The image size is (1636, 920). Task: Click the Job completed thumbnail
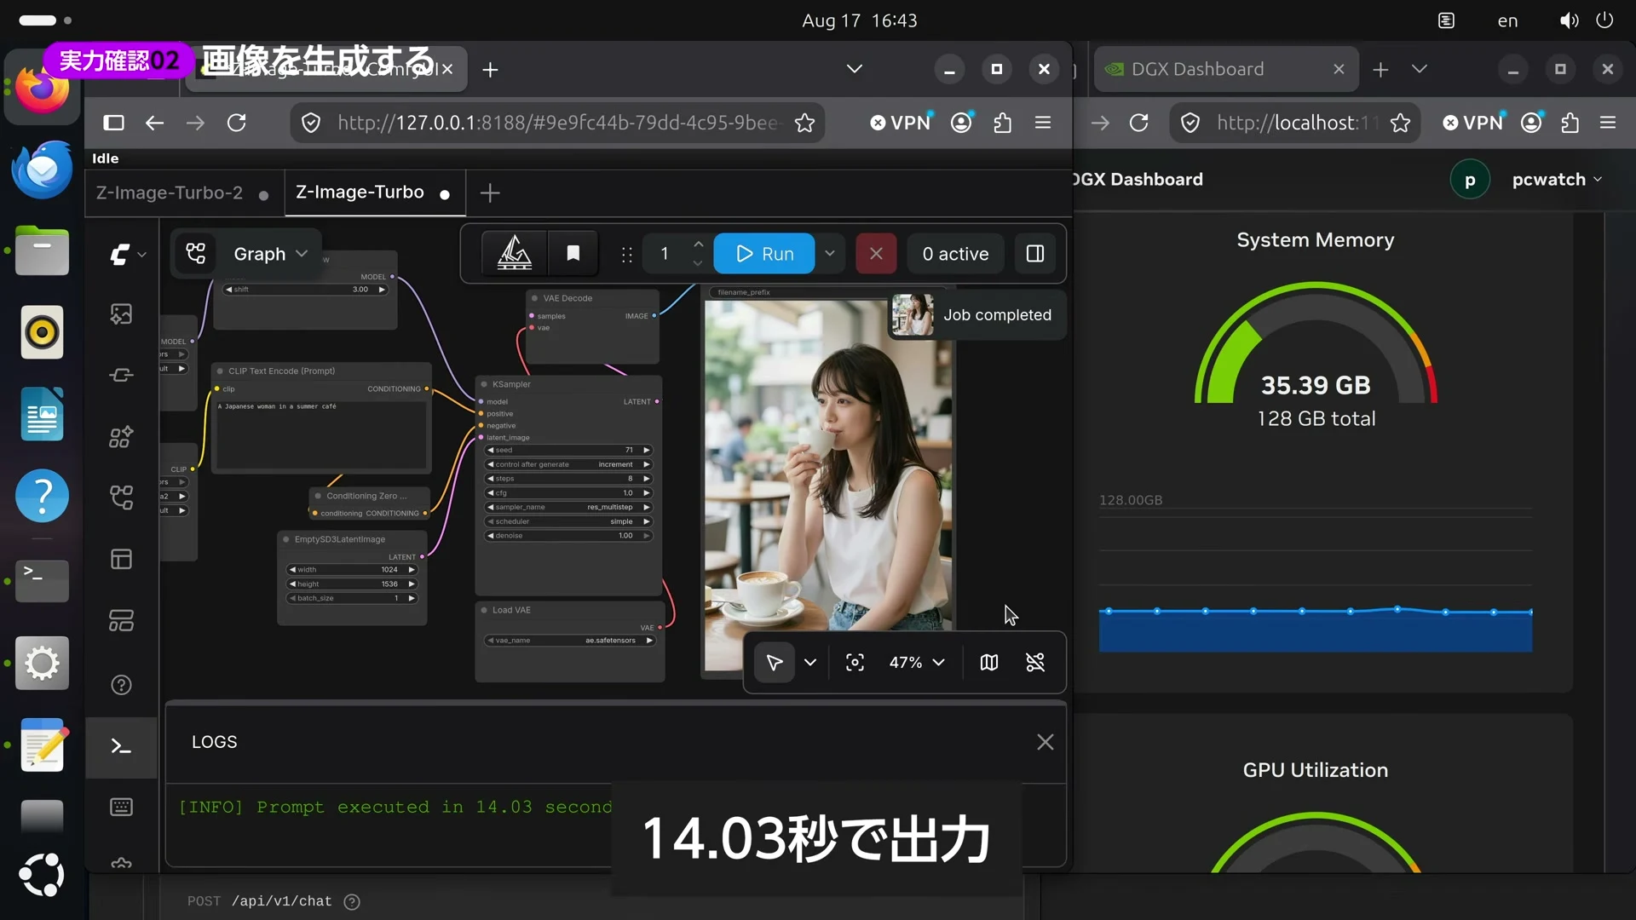[x=913, y=315]
